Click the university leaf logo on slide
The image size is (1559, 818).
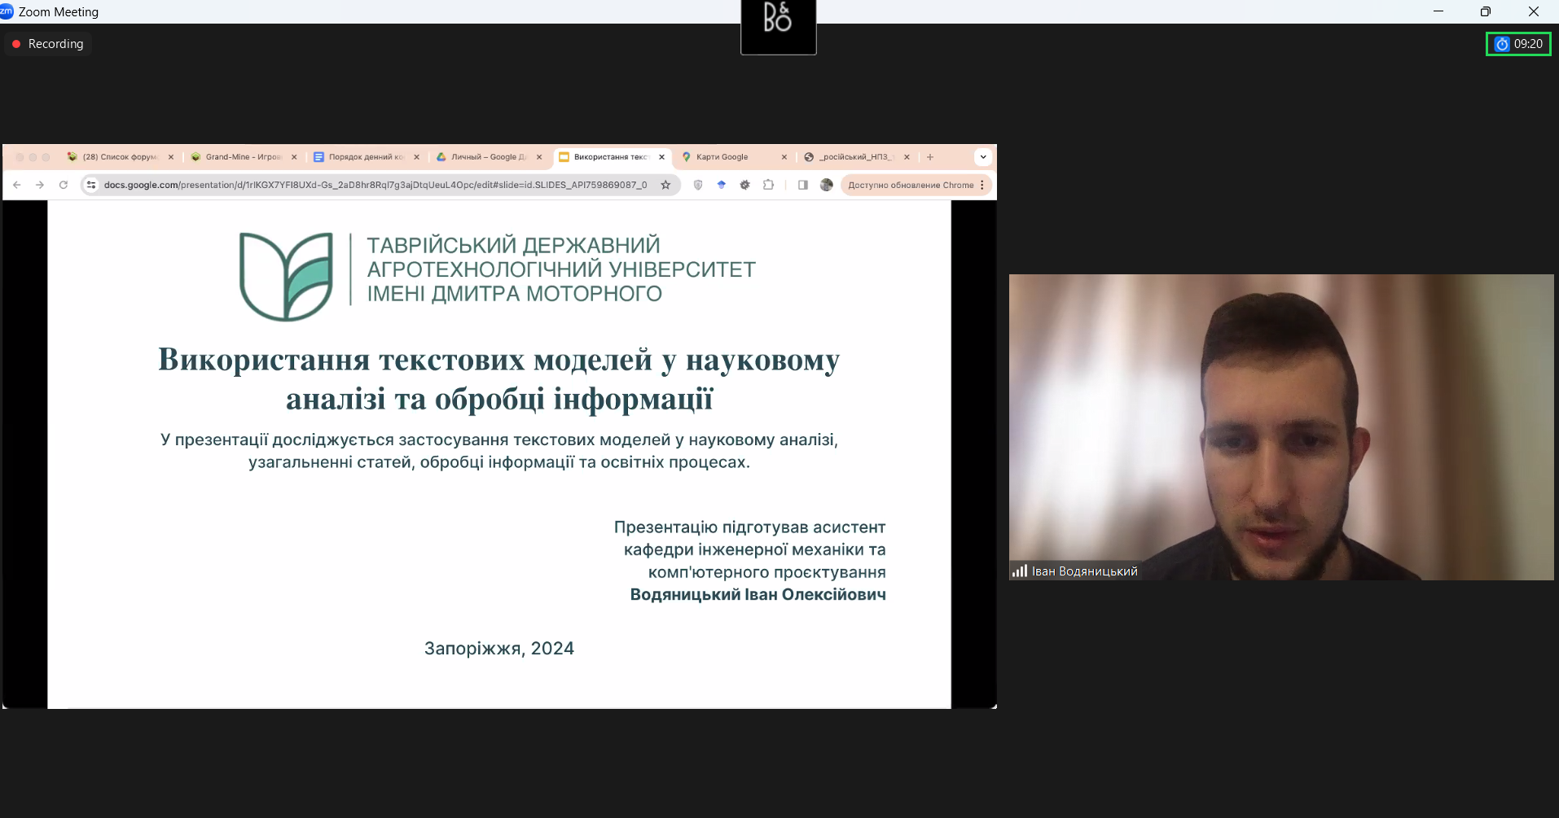286,277
